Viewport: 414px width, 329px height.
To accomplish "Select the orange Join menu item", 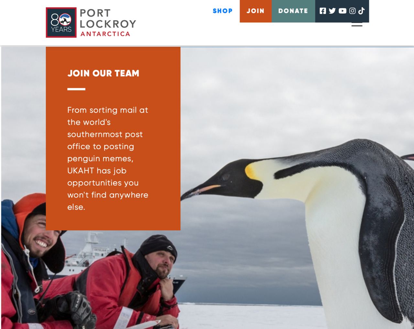I will click(256, 11).
